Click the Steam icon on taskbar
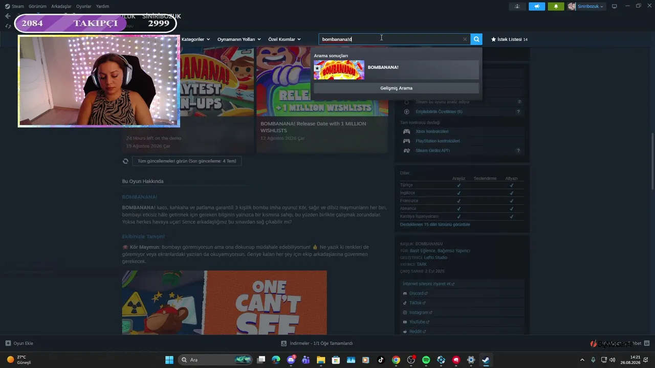 click(486, 360)
